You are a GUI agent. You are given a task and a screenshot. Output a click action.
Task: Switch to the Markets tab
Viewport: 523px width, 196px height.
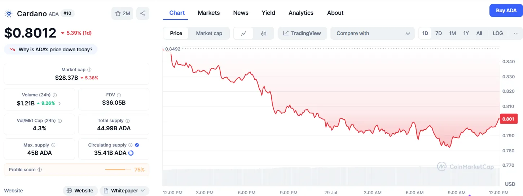coord(208,13)
